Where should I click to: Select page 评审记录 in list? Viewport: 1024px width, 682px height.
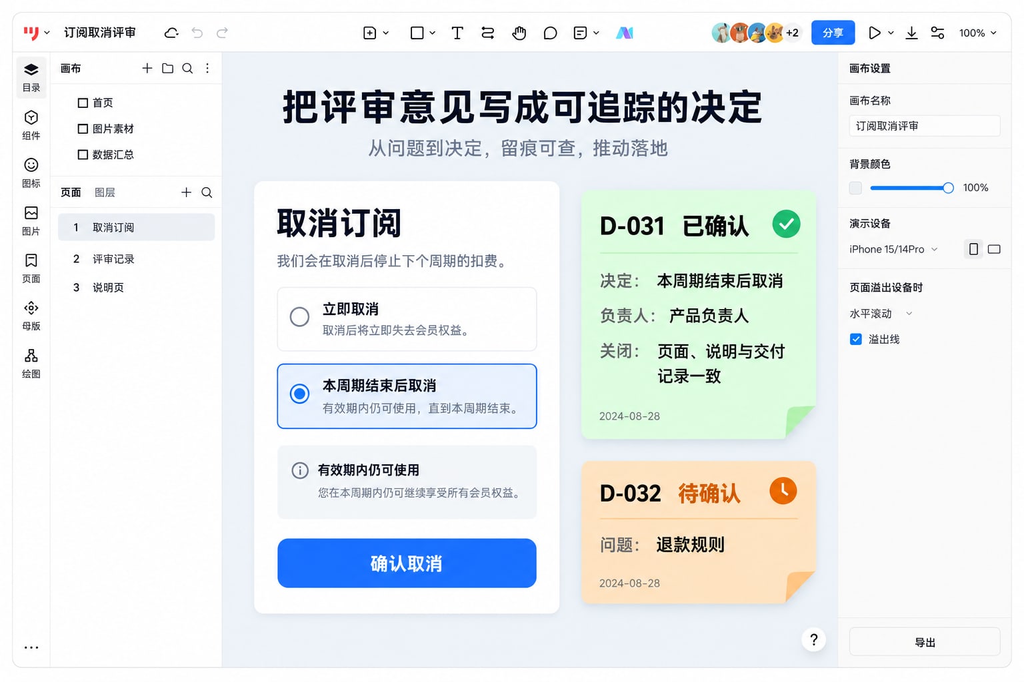point(136,259)
